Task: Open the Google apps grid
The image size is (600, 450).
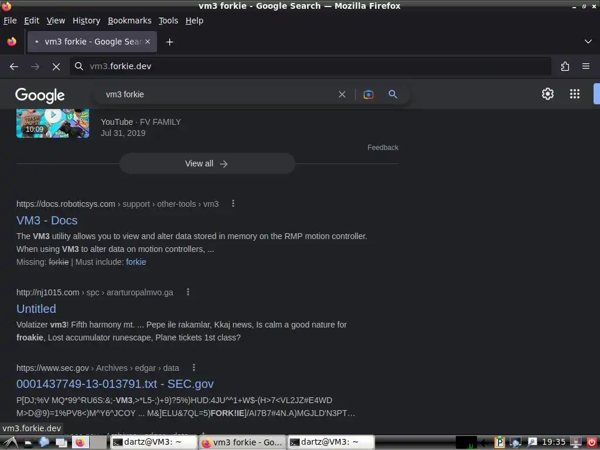Action: (x=574, y=94)
